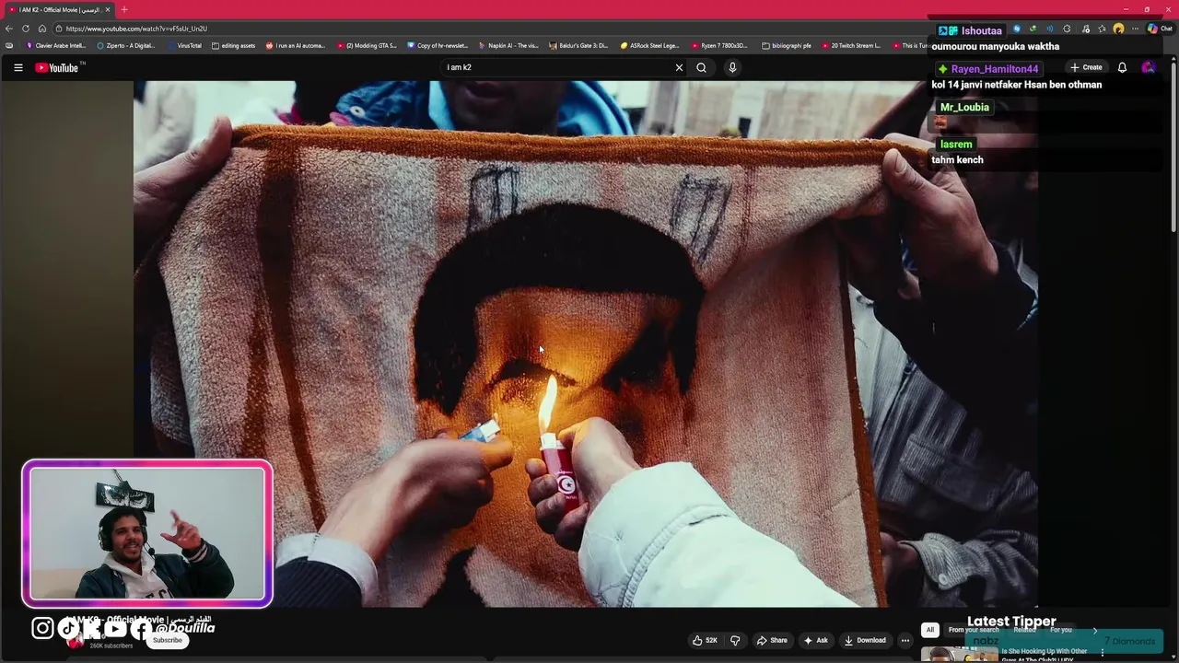The width and height of the screenshot is (1179, 663).
Task: Open YouTube notifications bell
Action: [x=1122, y=67]
